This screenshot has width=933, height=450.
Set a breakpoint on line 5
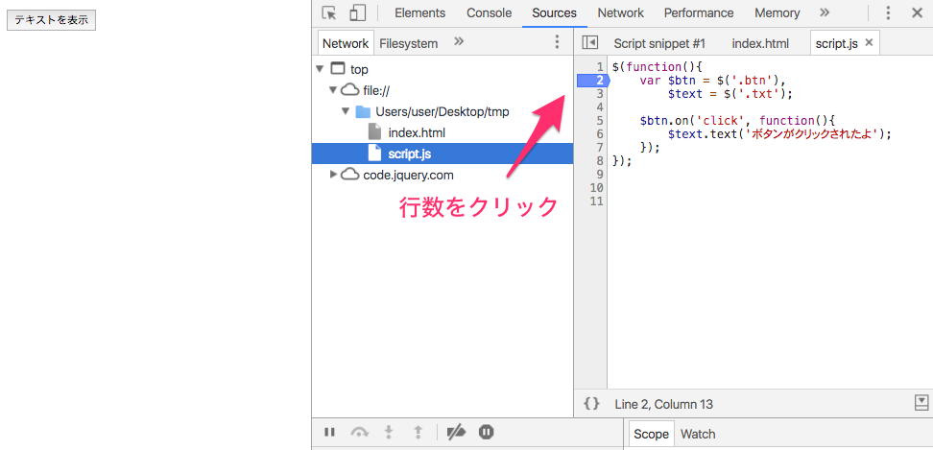pyautogui.click(x=599, y=121)
